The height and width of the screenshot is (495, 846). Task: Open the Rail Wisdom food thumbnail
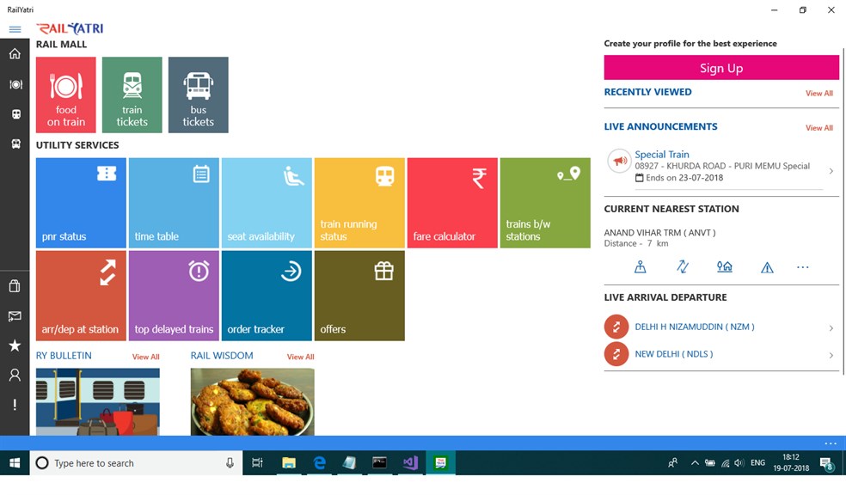(253, 401)
